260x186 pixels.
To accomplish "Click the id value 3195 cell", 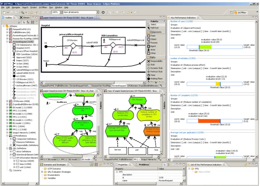I will (170, 177).
